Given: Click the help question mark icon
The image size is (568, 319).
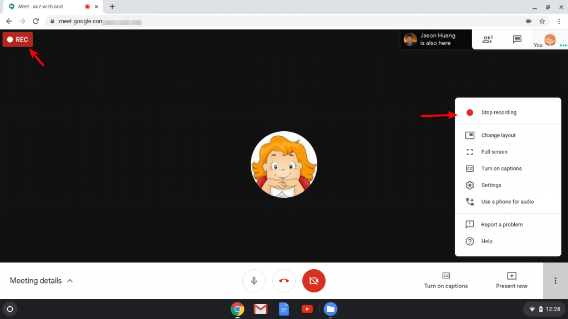Looking at the screenshot, I should click(469, 241).
